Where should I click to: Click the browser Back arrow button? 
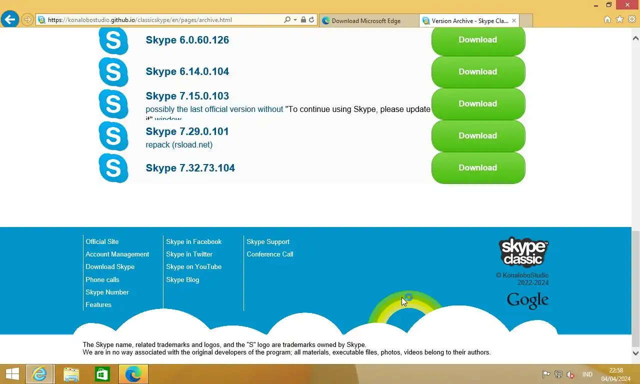[x=10, y=19]
